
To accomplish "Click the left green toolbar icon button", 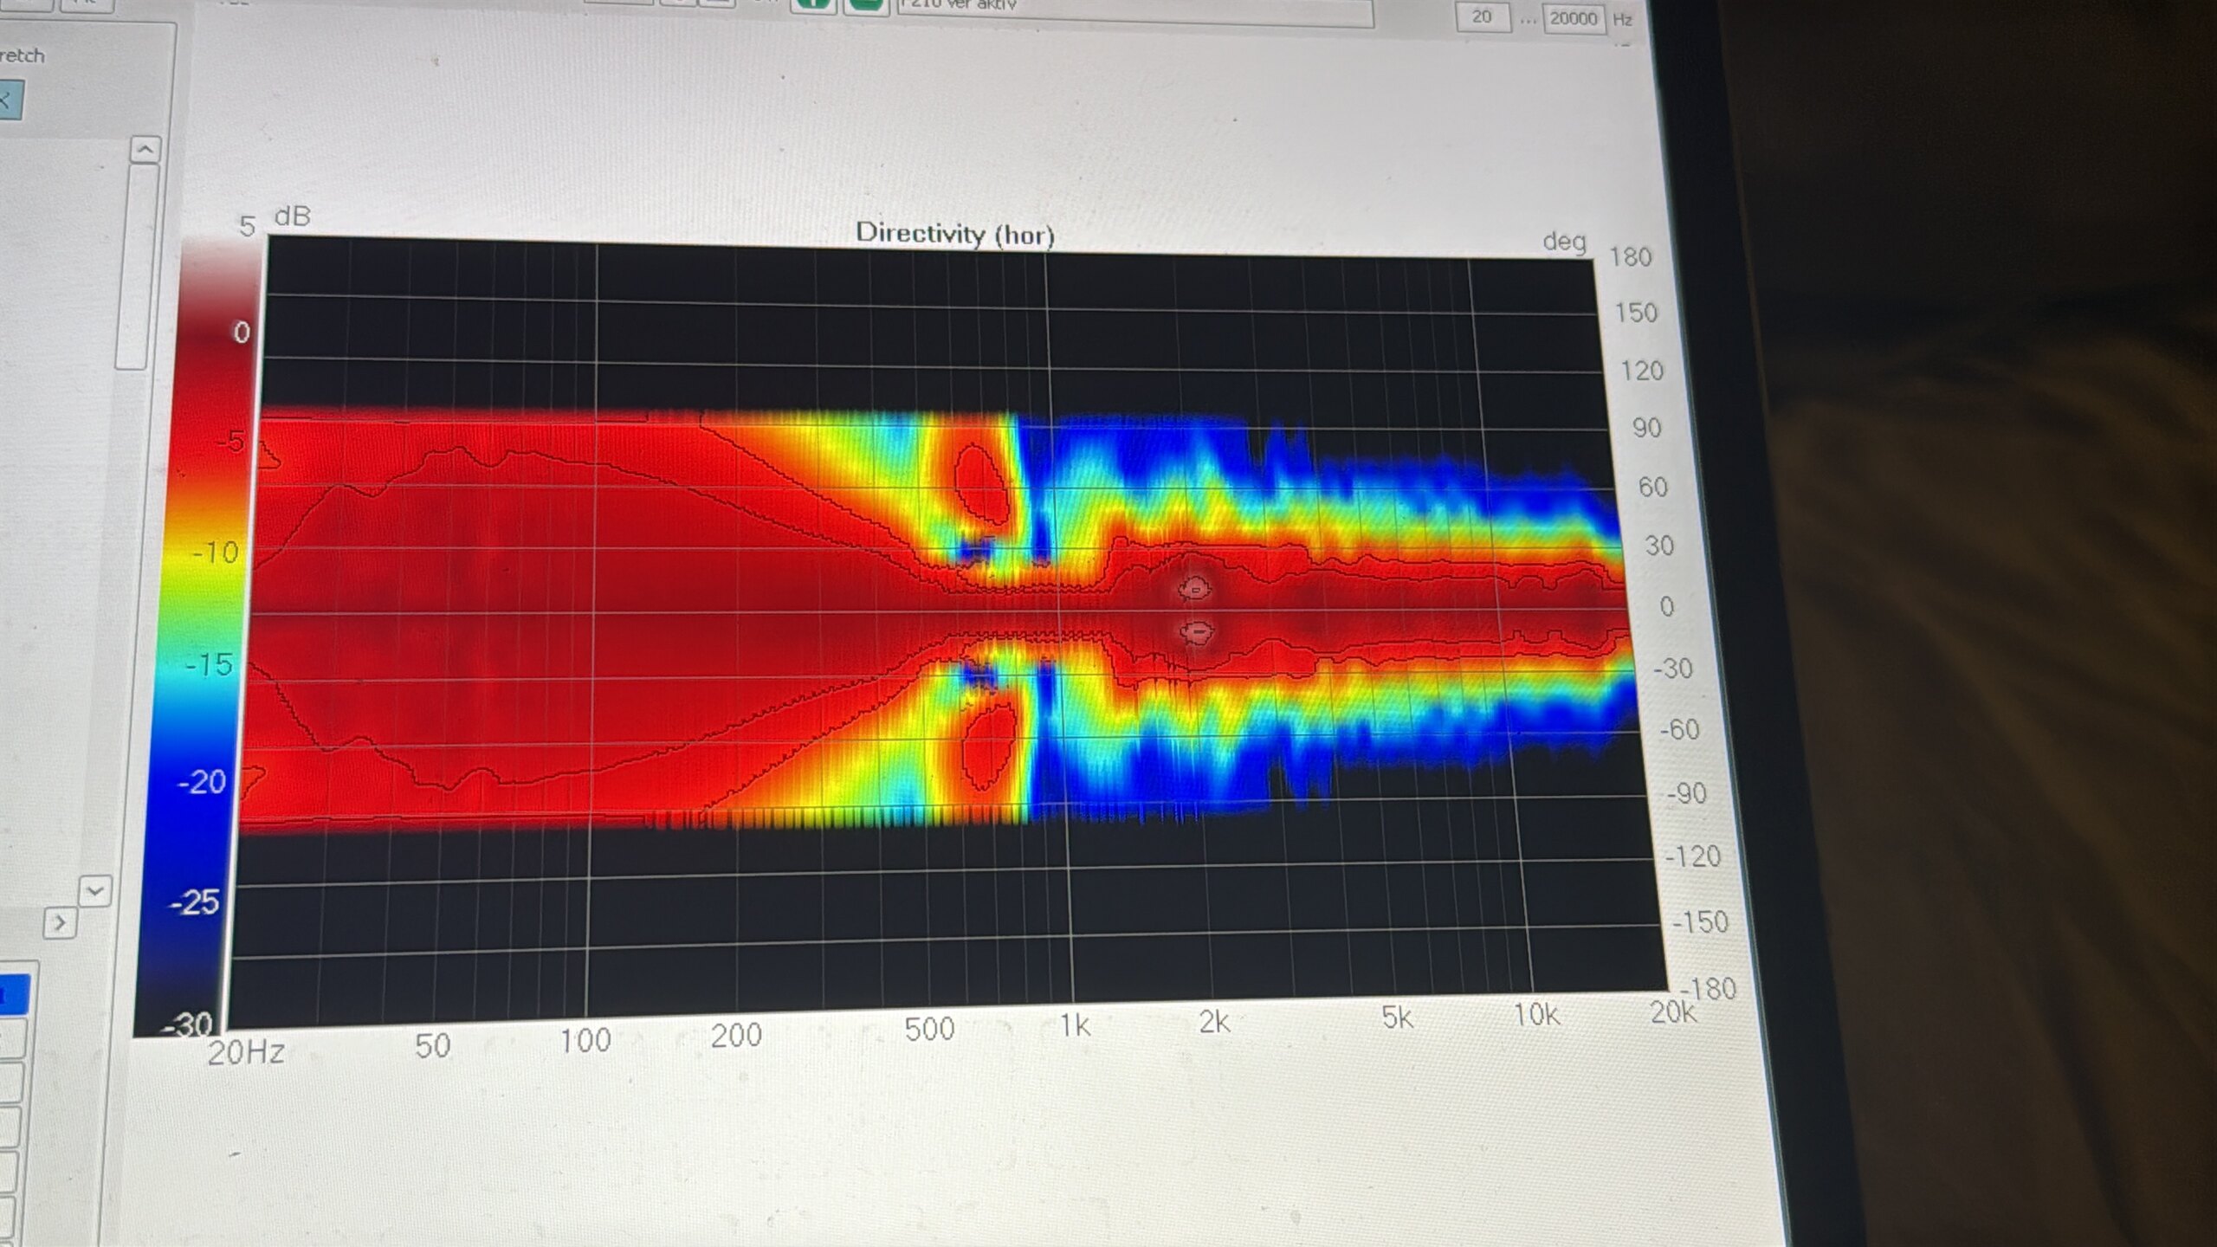I will tap(811, 6).
